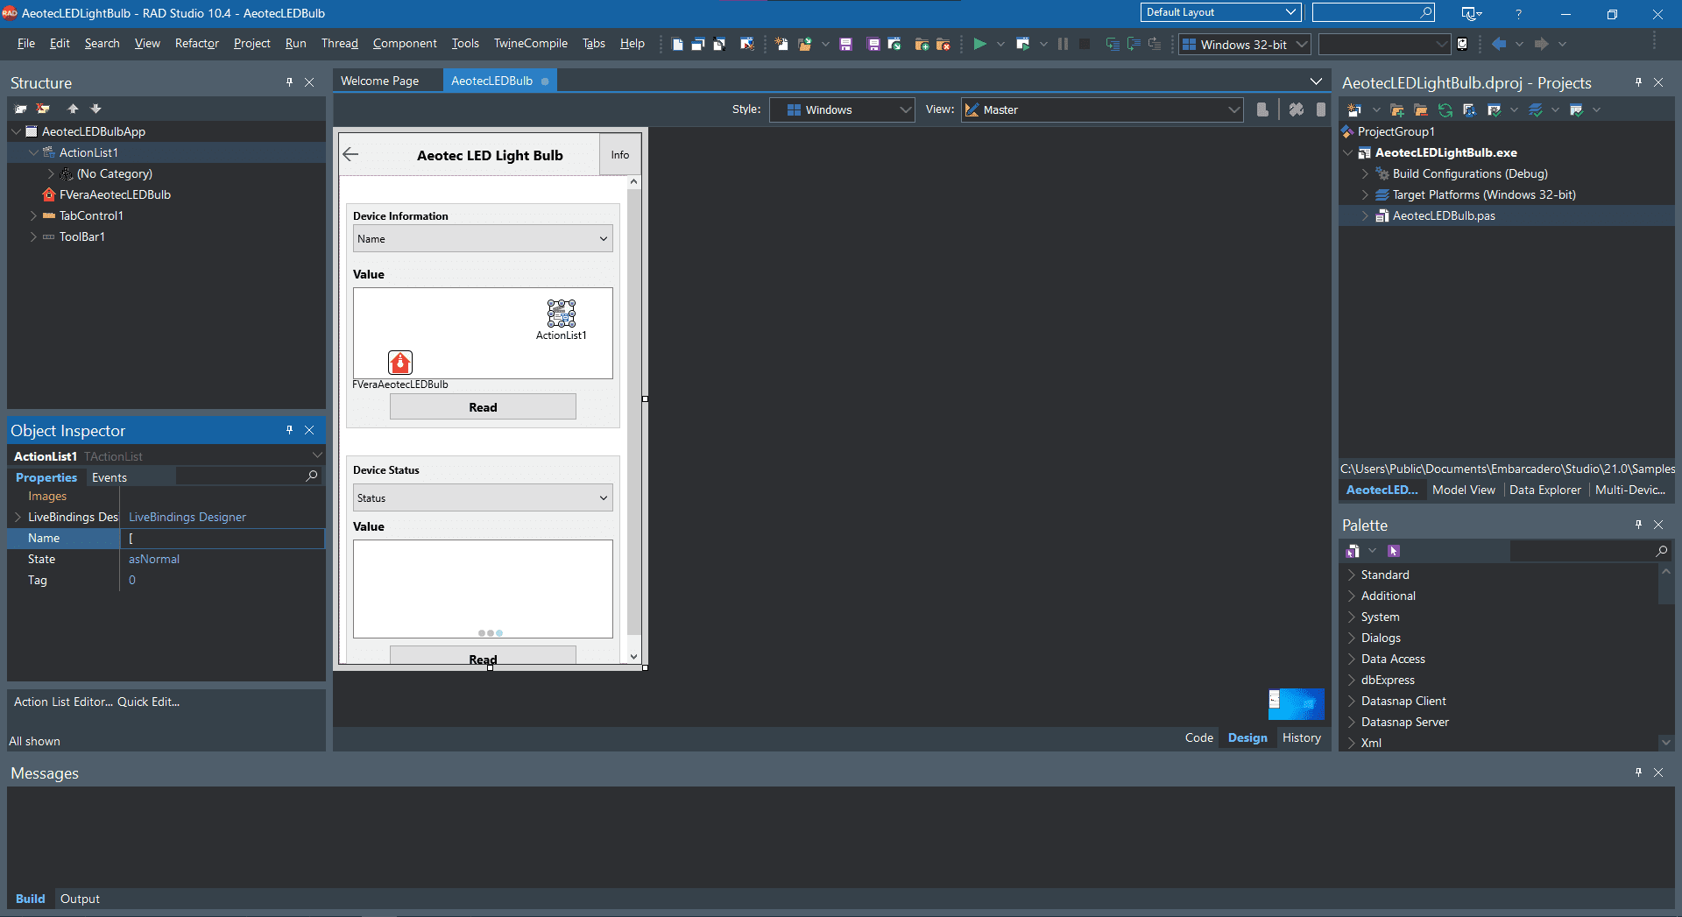Open the Model View tab
This screenshot has height=917, width=1682.
click(x=1464, y=490)
